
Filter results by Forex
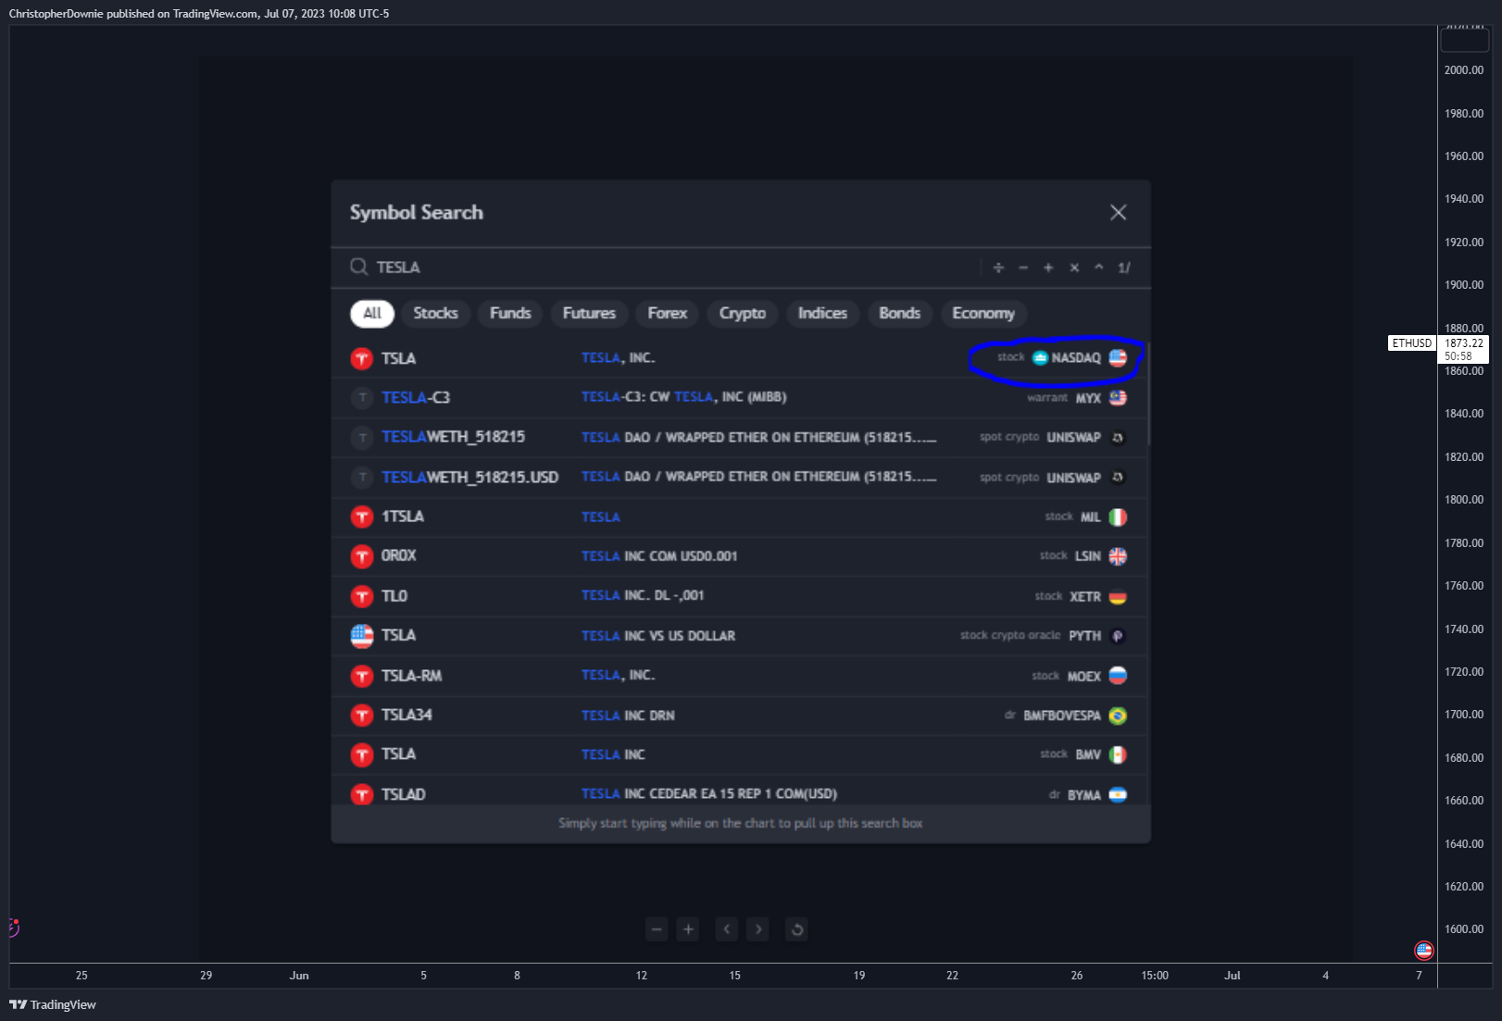pyautogui.click(x=668, y=314)
